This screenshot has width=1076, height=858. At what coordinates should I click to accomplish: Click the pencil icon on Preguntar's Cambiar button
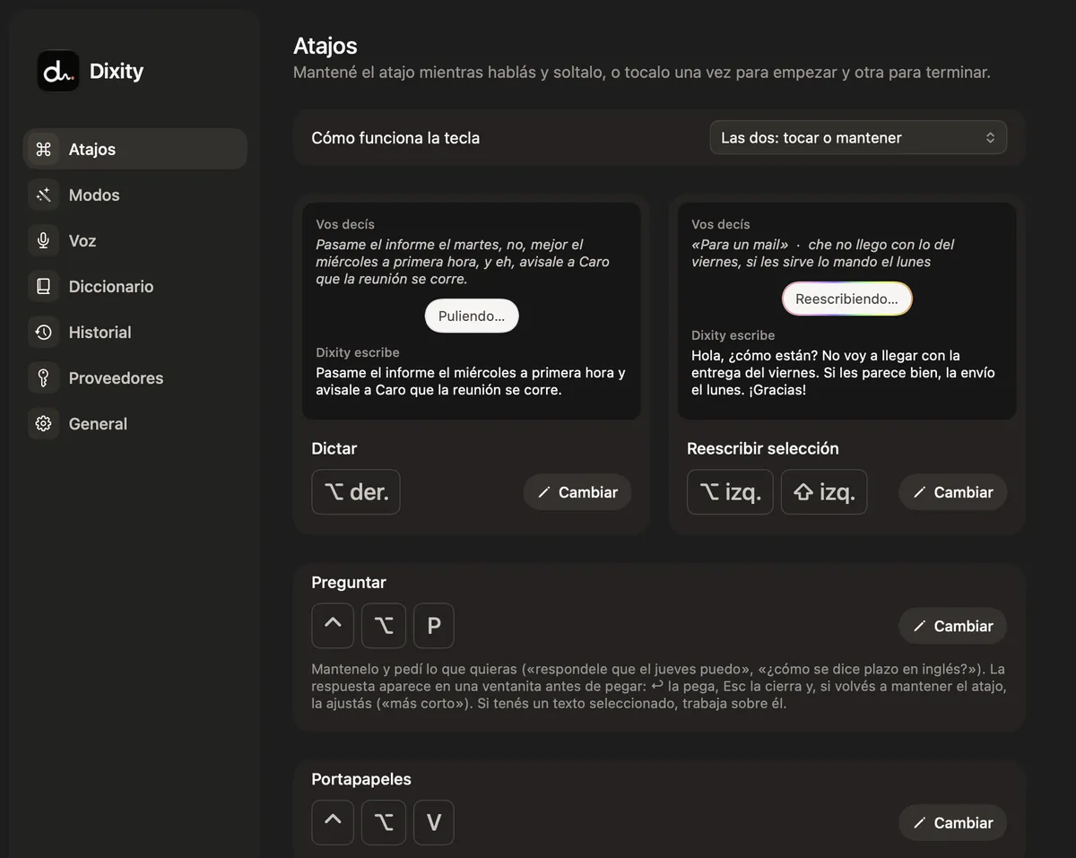coord(919,626)
